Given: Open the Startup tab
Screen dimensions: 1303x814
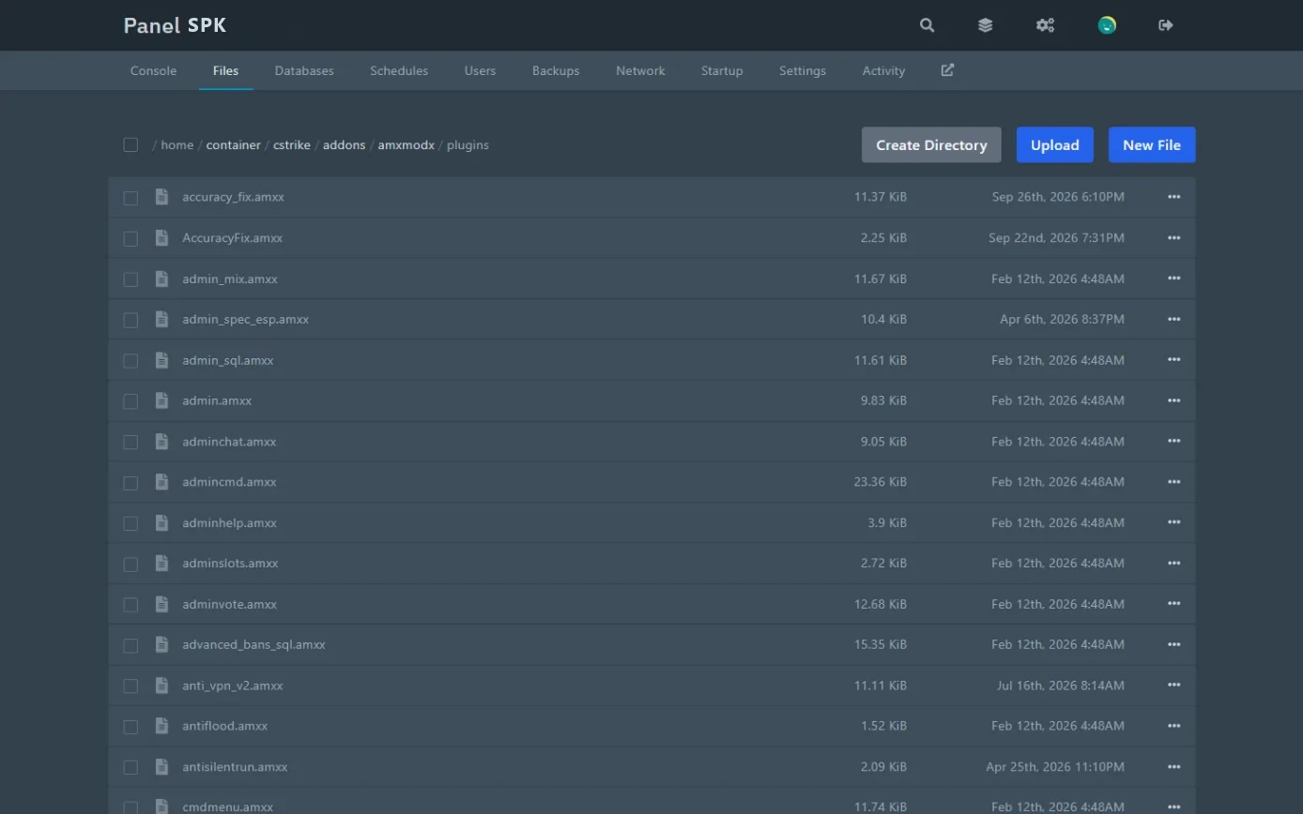Looking at the screenshot, I should coord(722,70).
